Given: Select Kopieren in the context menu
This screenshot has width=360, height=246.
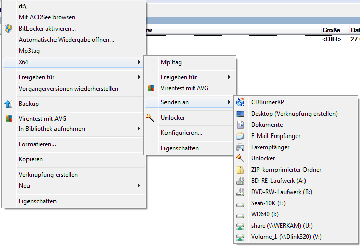Looking at the screenshot, I should 31,159.
